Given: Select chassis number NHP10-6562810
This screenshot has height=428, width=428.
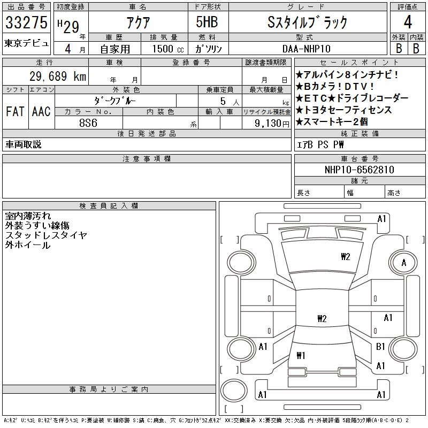Looking at the screenshot, I should tap(360, 170).
